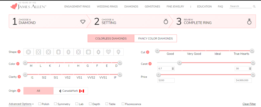
Task: Enable the Polish checkbox
Action: (40, 104)
